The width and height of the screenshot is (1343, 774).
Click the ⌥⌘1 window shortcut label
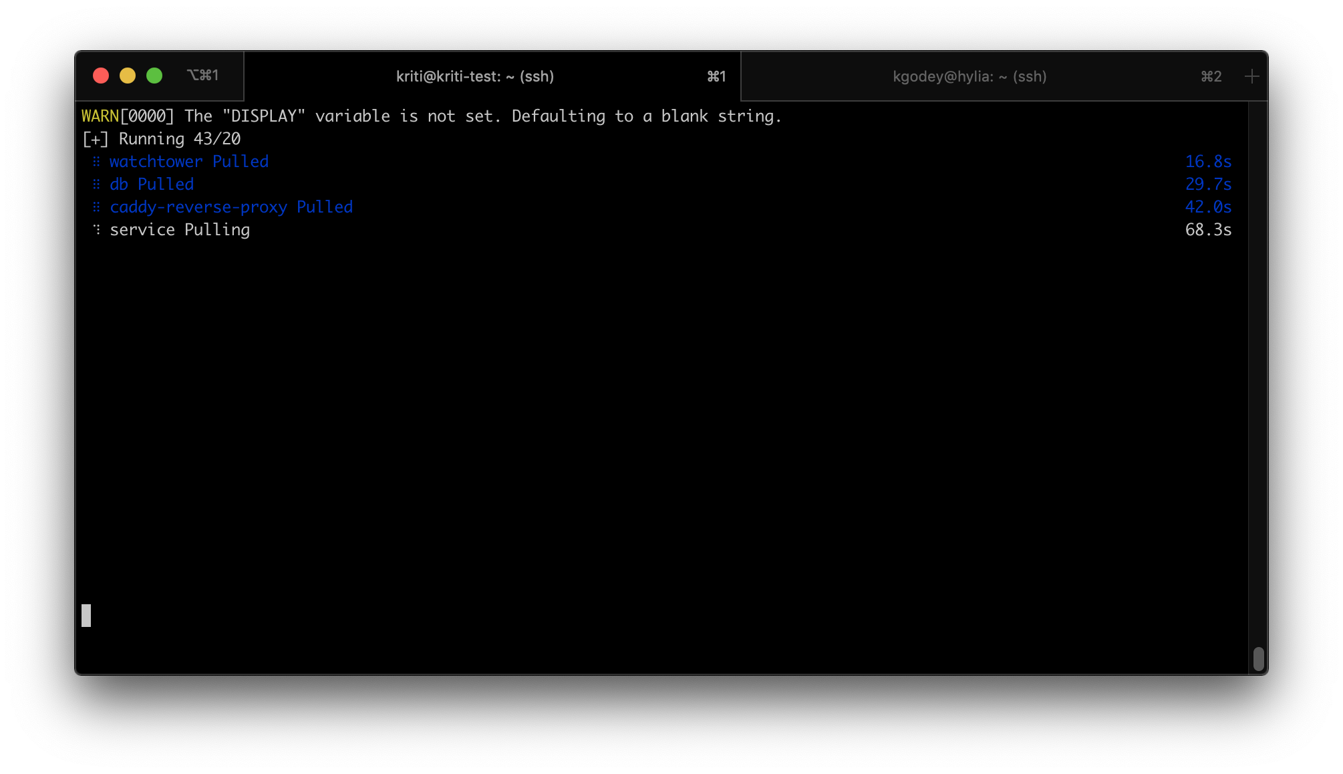tap(202, 76)
